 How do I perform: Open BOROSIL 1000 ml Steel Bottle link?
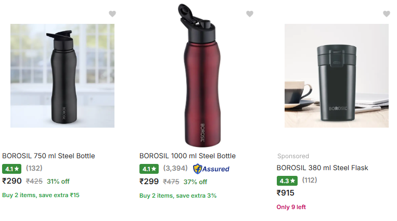(x=187, y=156)
